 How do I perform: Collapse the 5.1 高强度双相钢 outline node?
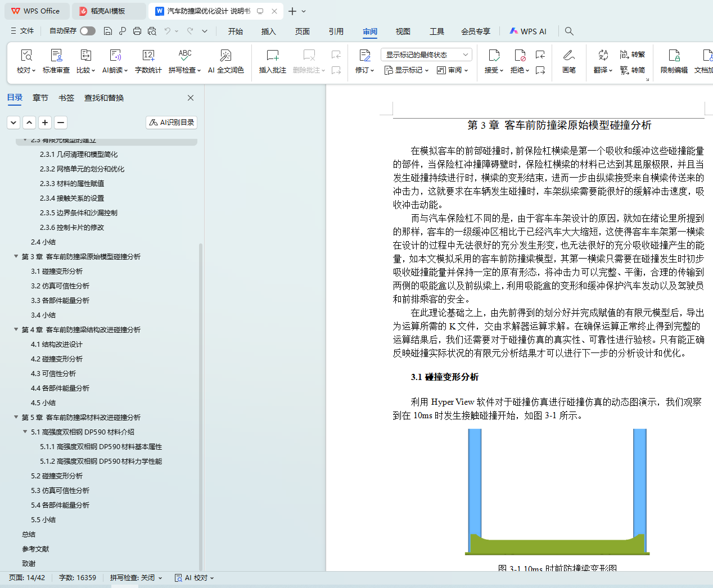click(25, 432)
